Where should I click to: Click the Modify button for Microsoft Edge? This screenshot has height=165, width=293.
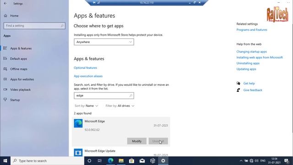pyautogui.click(x=137, y=141)
